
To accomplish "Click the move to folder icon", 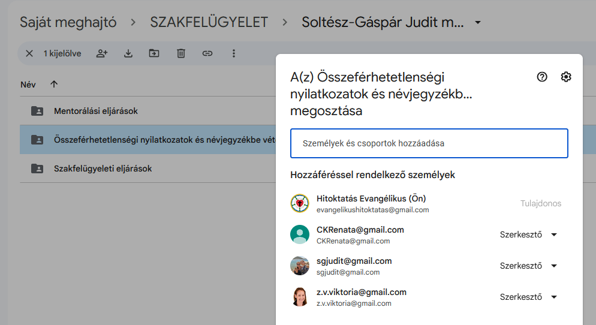I will [154, 53].
